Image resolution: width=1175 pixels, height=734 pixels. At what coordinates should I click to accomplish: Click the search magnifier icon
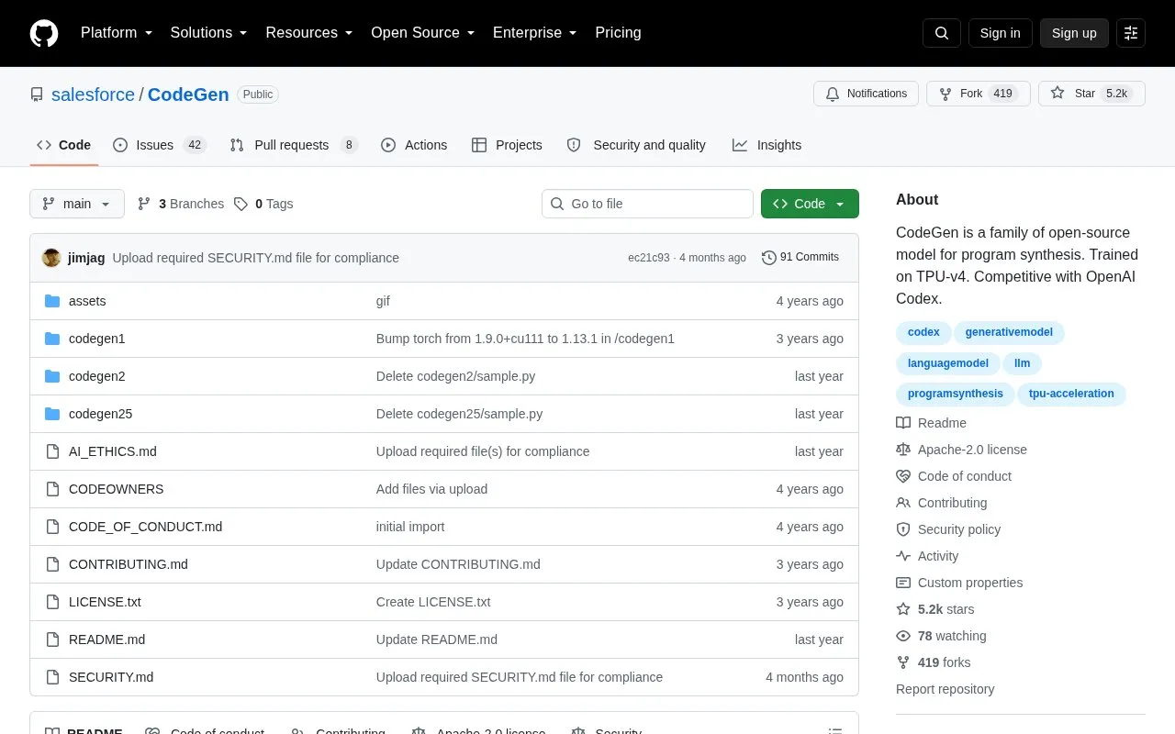point(942,33)
